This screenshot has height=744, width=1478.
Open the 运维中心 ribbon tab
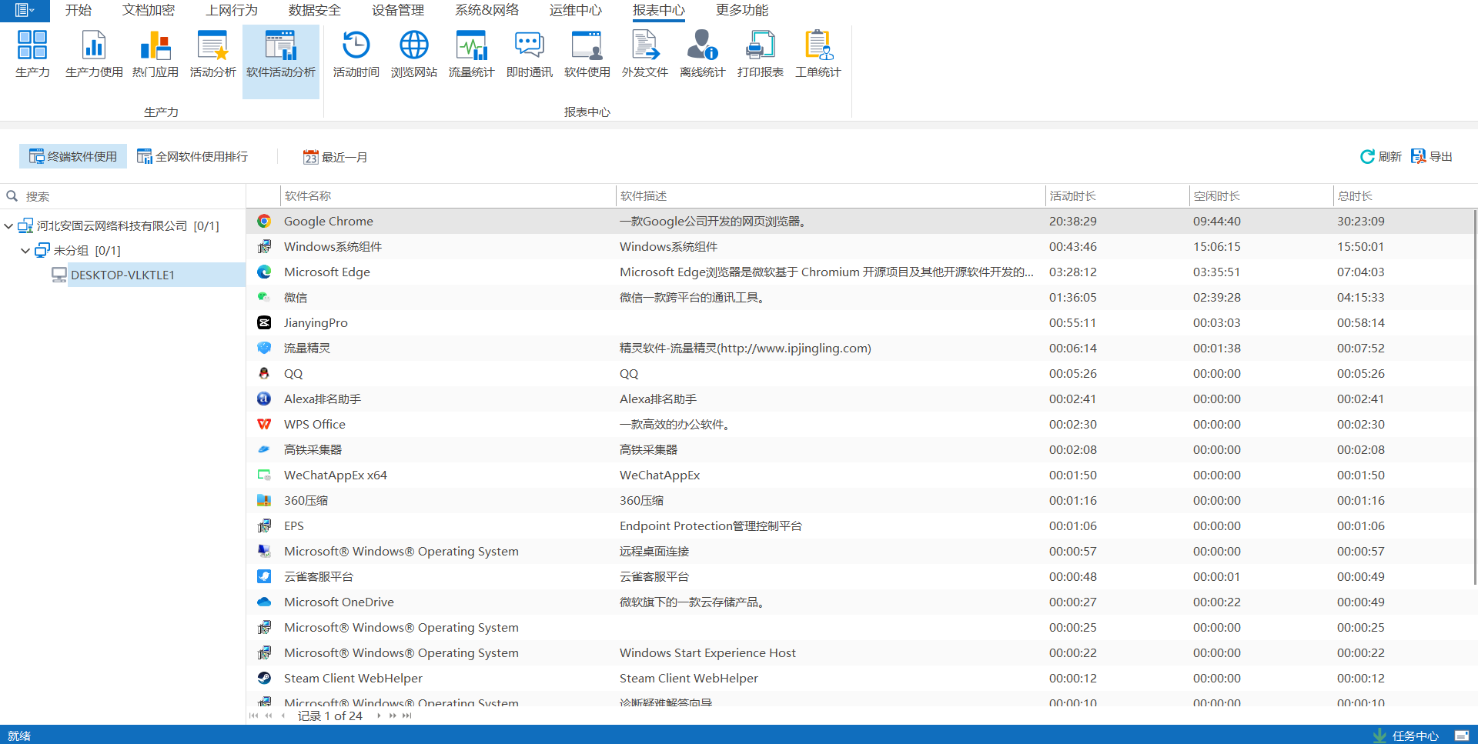[575, 10]
